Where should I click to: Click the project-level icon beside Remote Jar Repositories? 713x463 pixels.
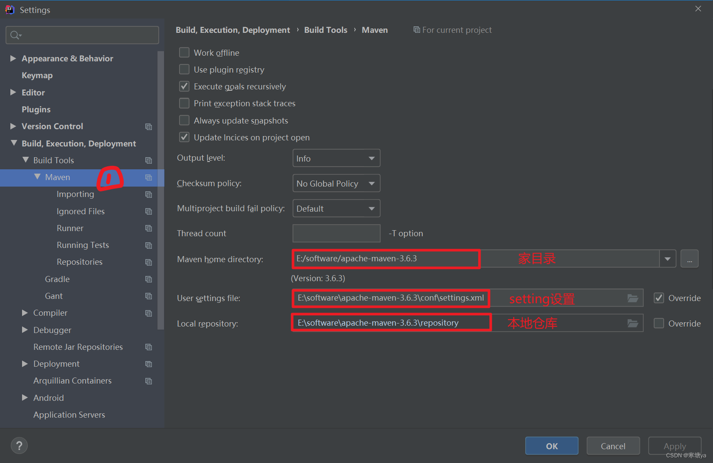(x=148, y=347)
